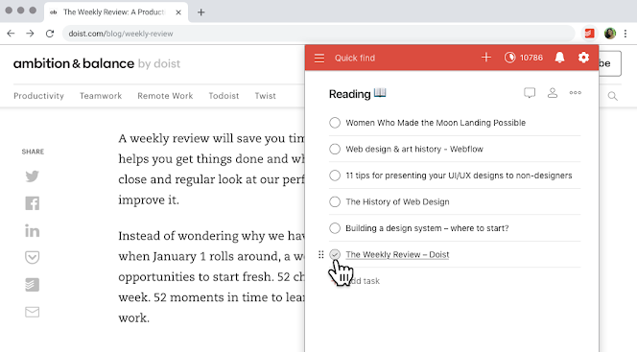Open 'Building a design system – where to start?' text
The height and width of the screenshot is (352, 637).
pyautogui.click(x=427, y=228)
